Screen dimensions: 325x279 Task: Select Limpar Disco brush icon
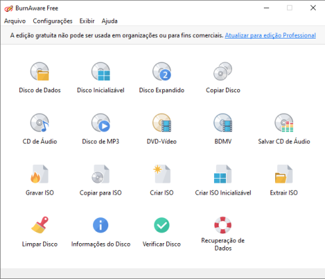pos(40,225)
